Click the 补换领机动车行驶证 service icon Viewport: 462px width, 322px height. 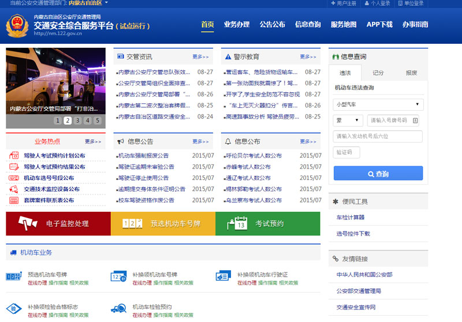click(223, 276)
